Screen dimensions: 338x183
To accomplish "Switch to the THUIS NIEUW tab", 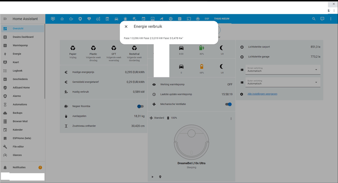I will 221,19.
